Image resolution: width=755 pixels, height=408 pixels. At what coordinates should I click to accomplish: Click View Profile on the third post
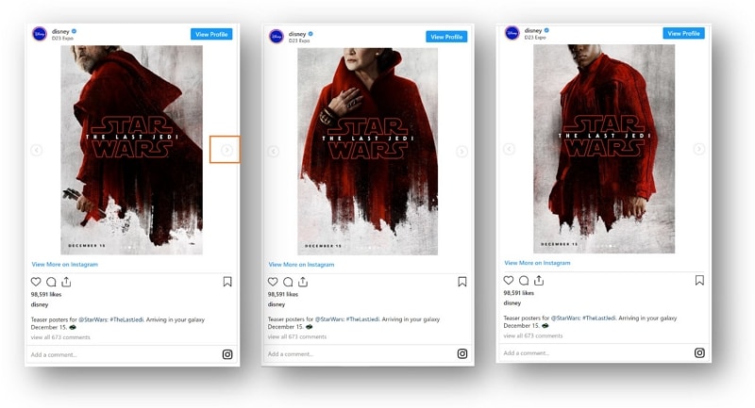683,33
